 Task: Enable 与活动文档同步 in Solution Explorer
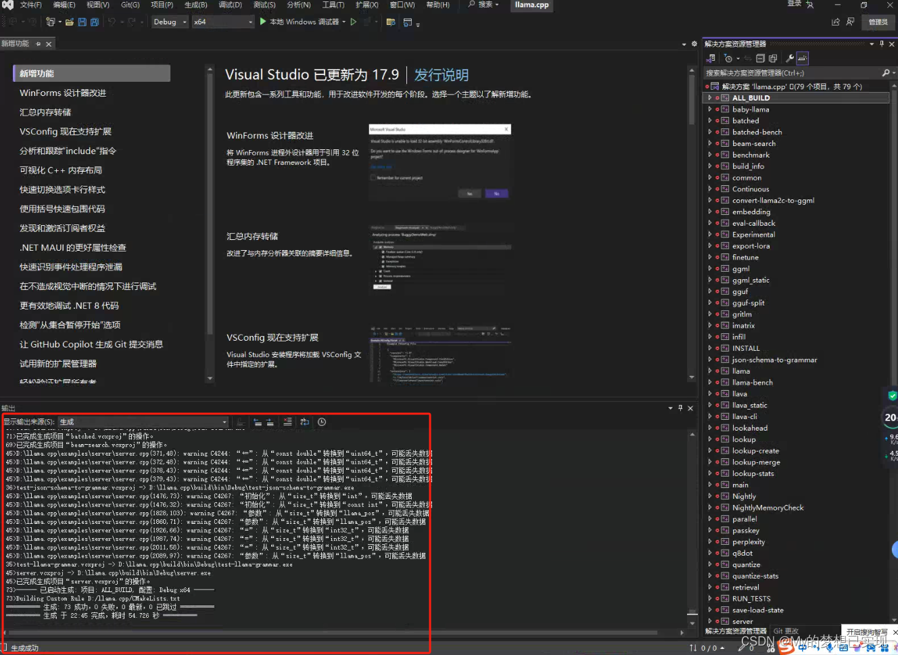tap(747, 59)
